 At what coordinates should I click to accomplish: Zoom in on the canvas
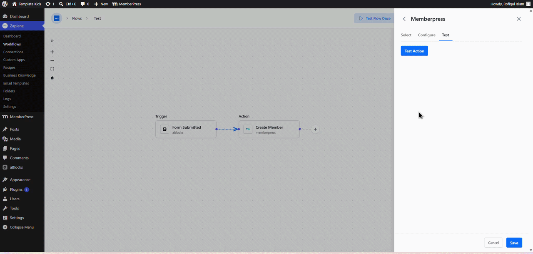click(52, 52)
